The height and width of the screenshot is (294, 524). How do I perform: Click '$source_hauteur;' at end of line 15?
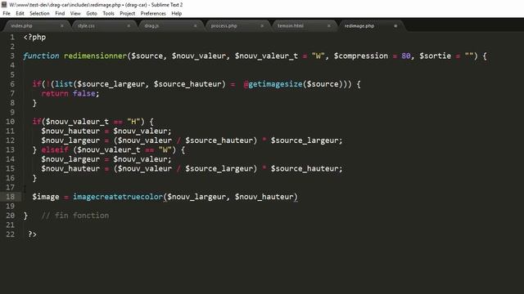(306, 168)
